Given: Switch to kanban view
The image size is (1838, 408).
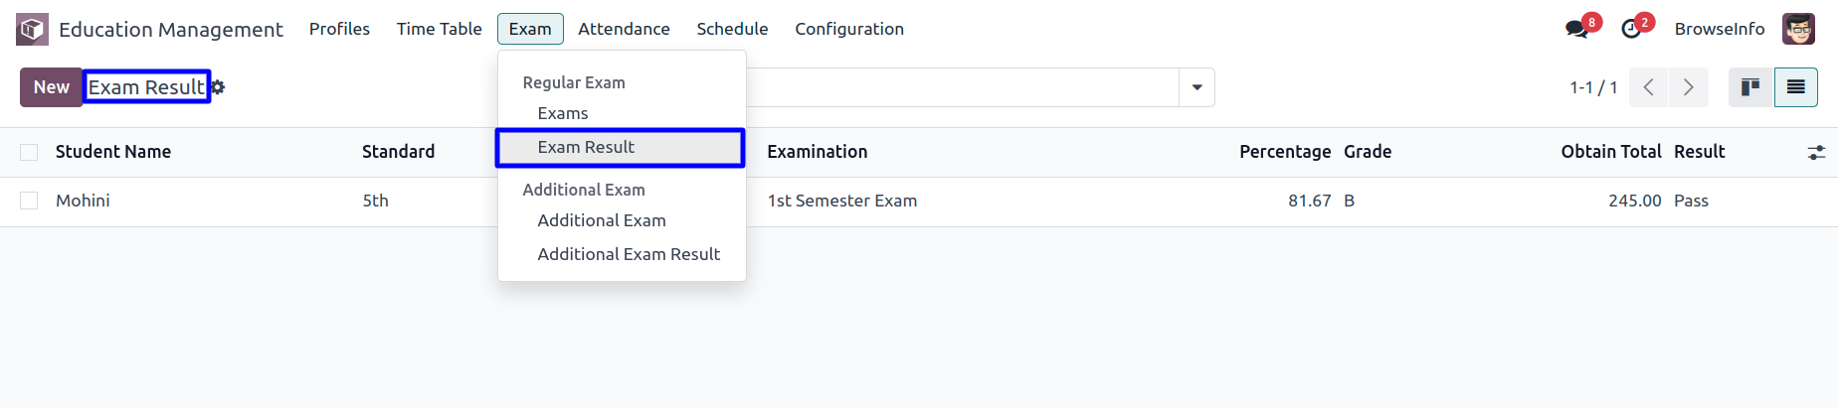Looking at the screenshot, I should (x=1750, y=87).
